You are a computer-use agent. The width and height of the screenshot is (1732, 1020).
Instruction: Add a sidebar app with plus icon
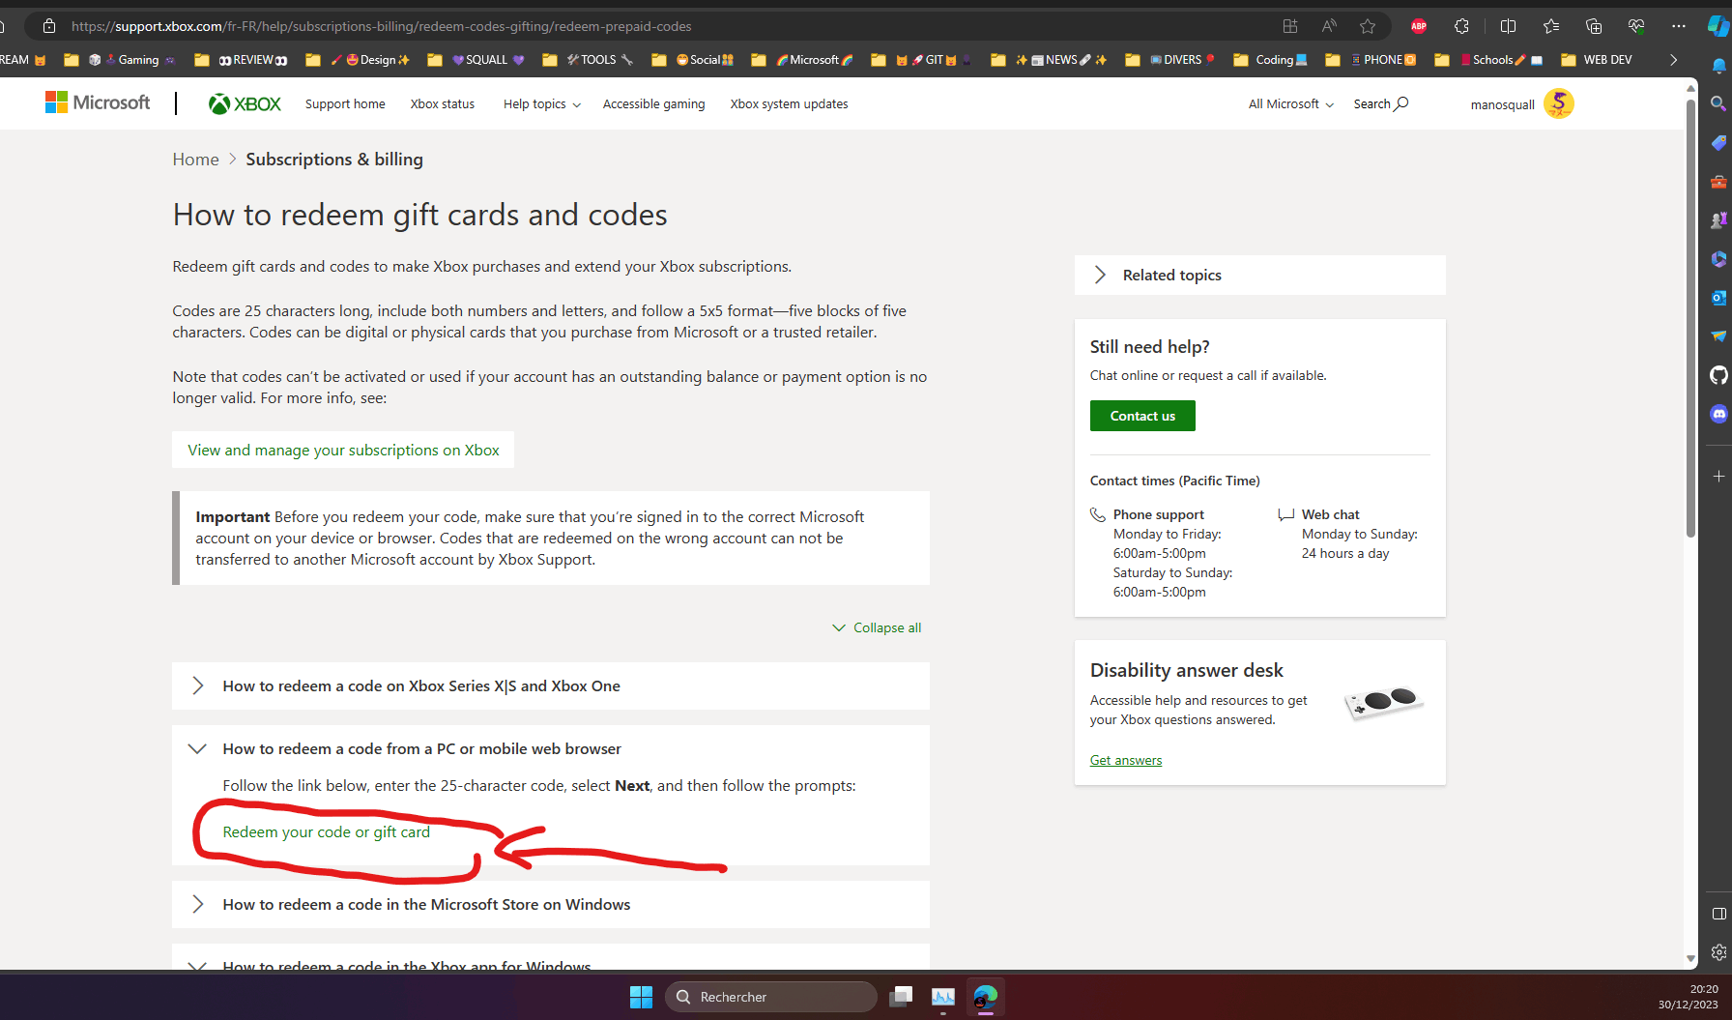pyautogui.click(x=1718, y=477)
